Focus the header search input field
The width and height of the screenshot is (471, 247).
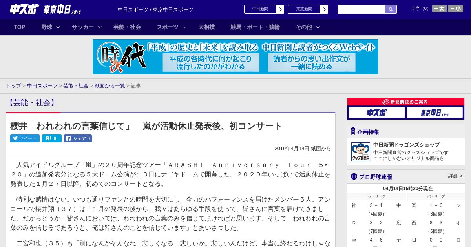click(x=361, y=9)
